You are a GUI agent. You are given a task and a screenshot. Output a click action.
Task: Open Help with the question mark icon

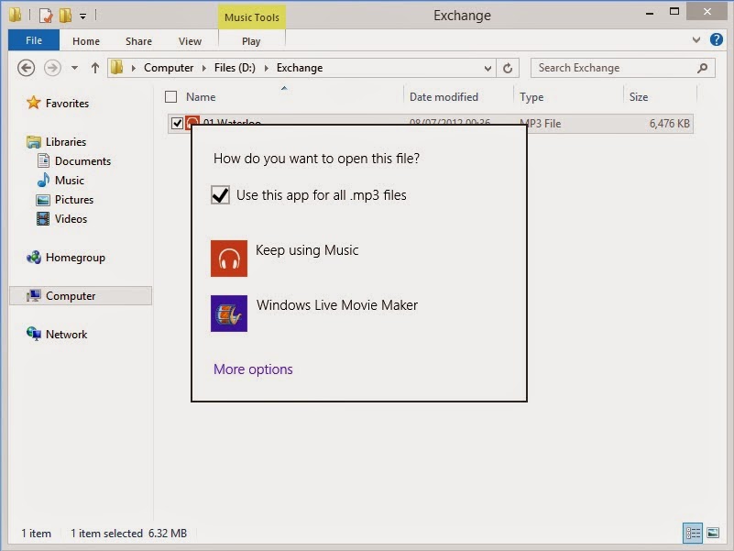coord(717,39)
